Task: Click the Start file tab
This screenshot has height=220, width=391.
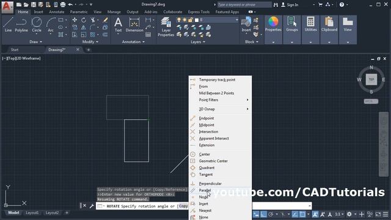Action: 15,50
